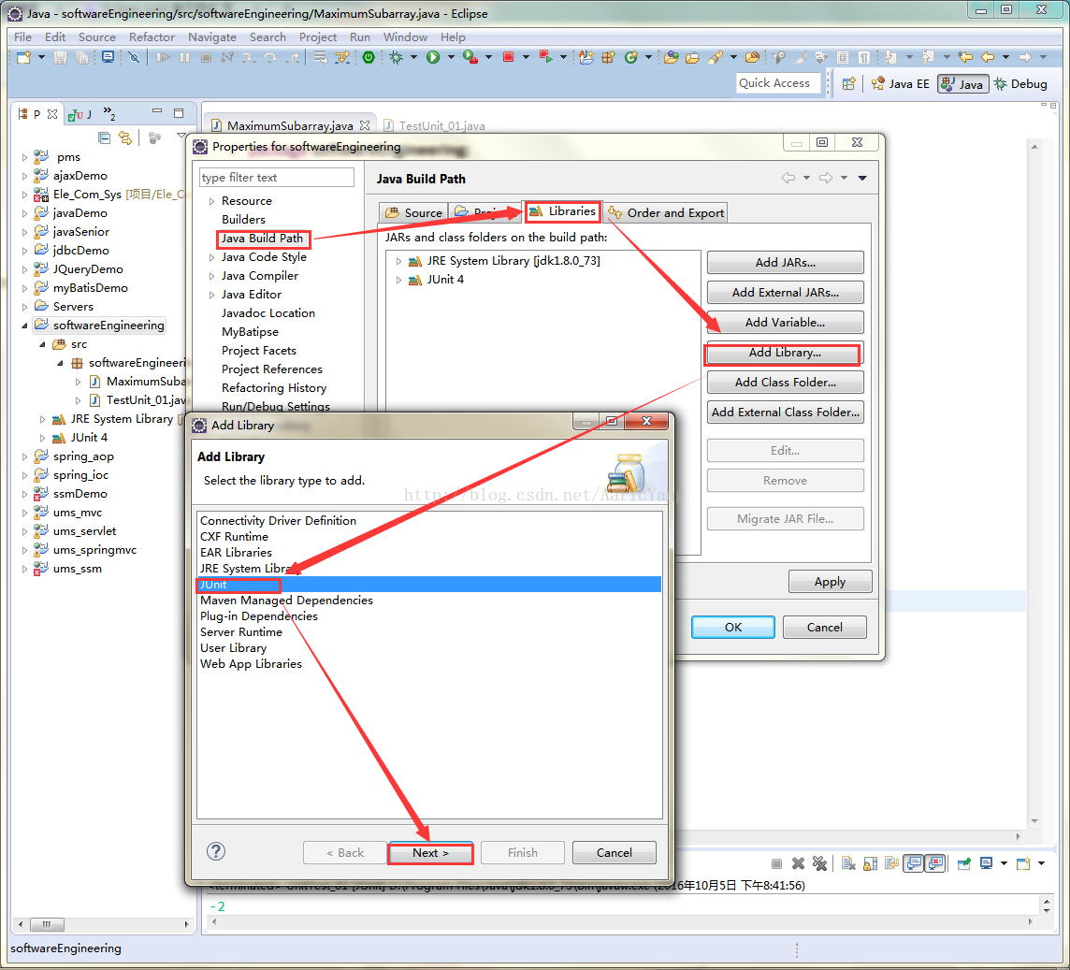Image resolution: width=1070 pixels, height=970 pixels.
Task: Toggle Word Wrap in Console toolbar
Action: point(892,863)
